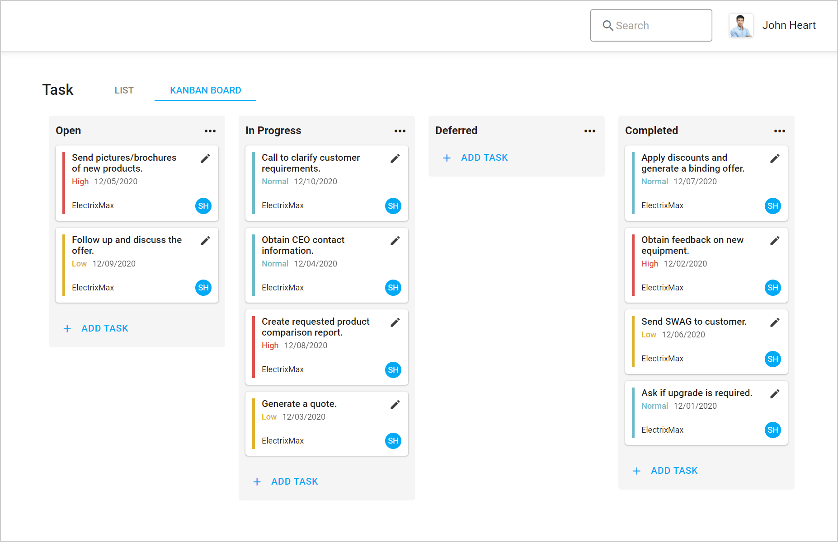Edit the 'Send pictures/brochures of new products' task
This screenshot has width=838, height=542.
click(x=205, y=158)
